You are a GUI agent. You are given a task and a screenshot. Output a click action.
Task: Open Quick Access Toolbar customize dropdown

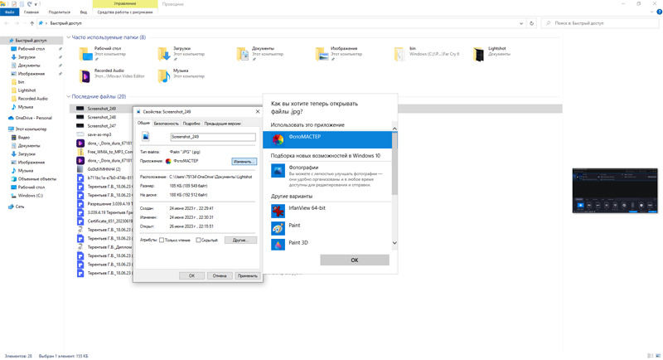pyautogui.click(x=36, y=4)
